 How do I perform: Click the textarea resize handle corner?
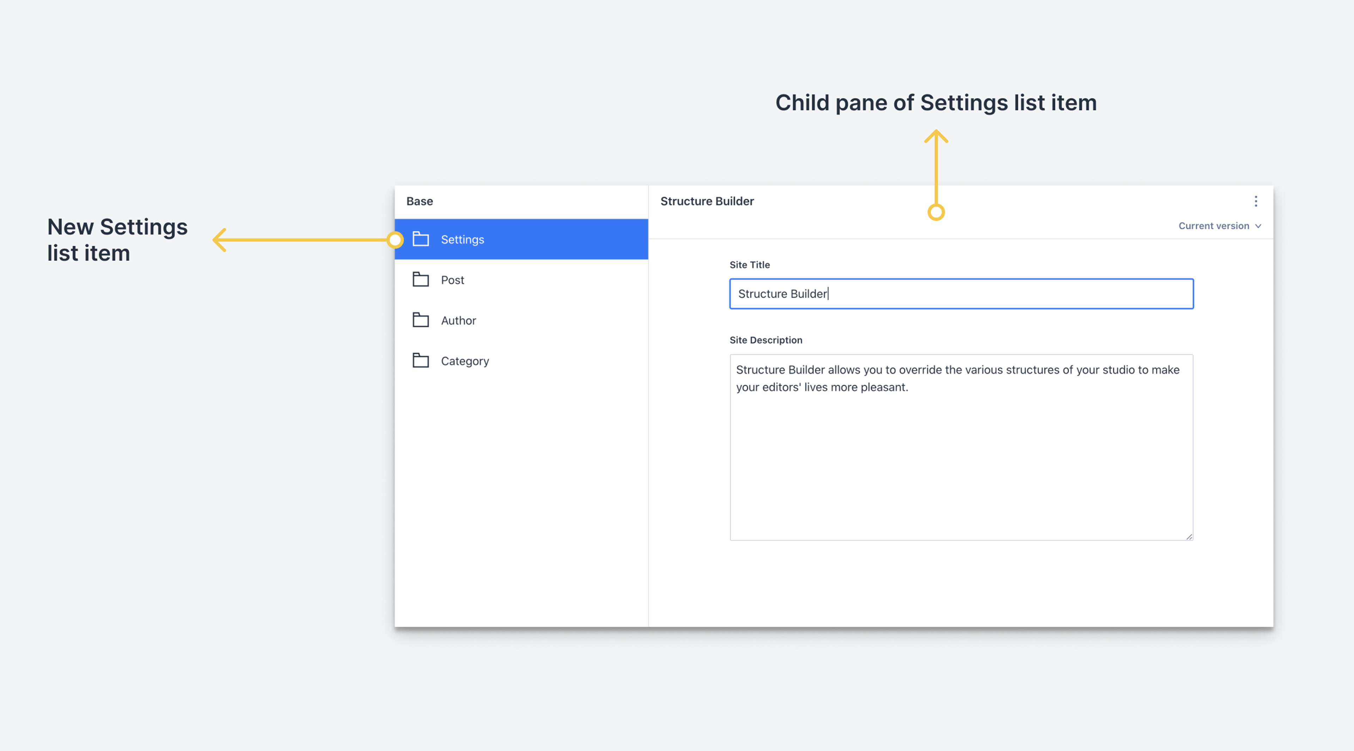pyautogui.click(x=1189, y=536)
